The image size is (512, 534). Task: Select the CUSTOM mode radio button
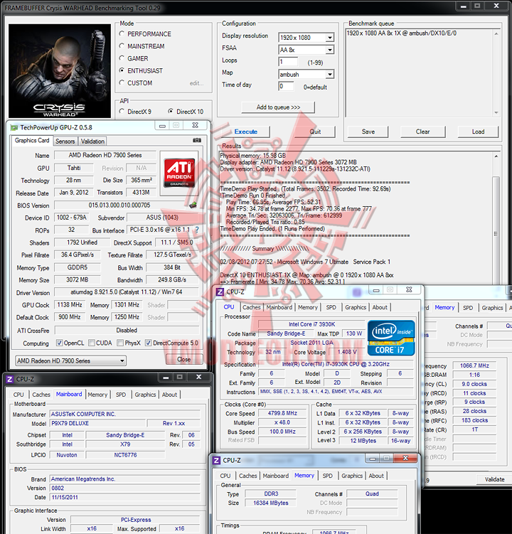point(122,82)
